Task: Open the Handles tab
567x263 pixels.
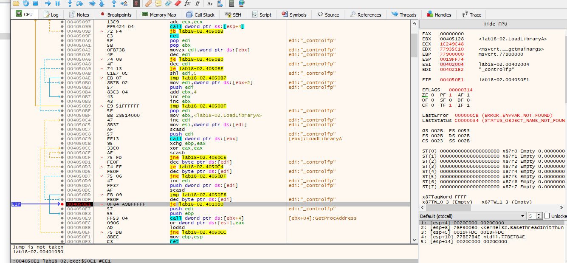Action: point(439,14)
